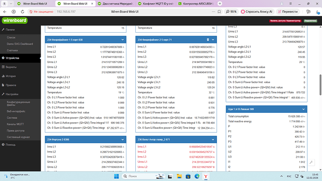
Task: Open Конфигурационные файлы settings page
Action: pos(18,104)
